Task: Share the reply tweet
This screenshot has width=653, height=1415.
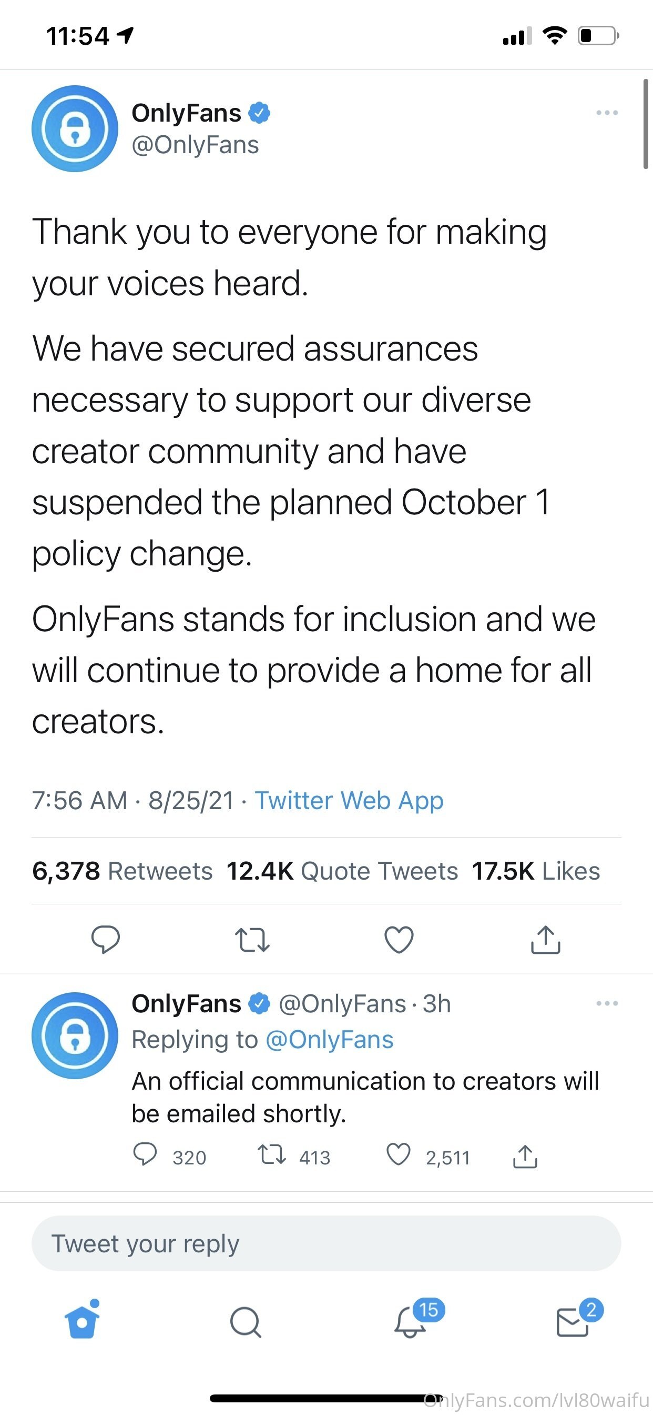Action: [x=525, y=1155]
